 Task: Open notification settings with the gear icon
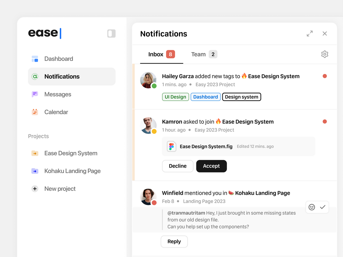point(324,54)
